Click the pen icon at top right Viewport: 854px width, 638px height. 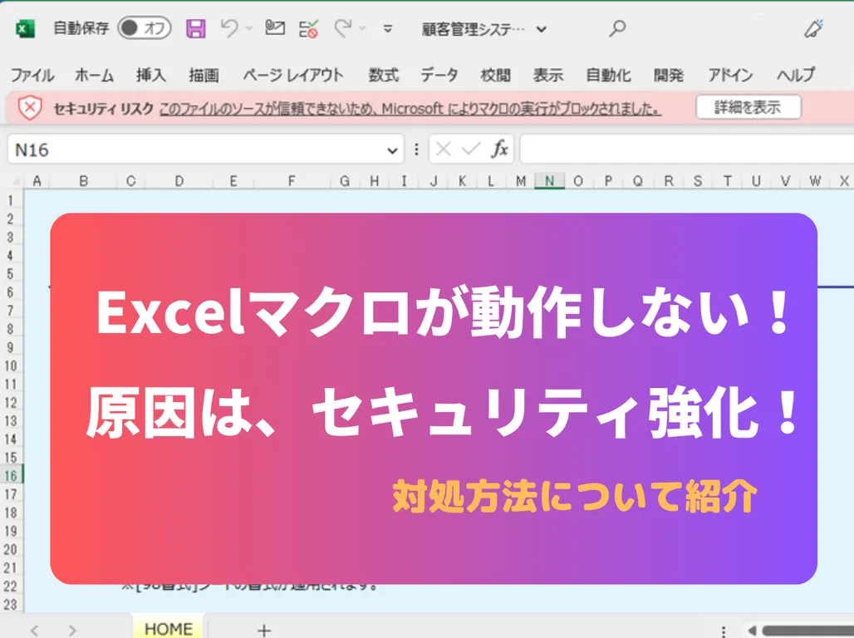[813, 29]
